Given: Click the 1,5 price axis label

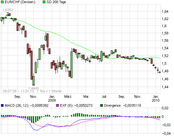Looking at the screenshot, I should [x=164, y=63].
